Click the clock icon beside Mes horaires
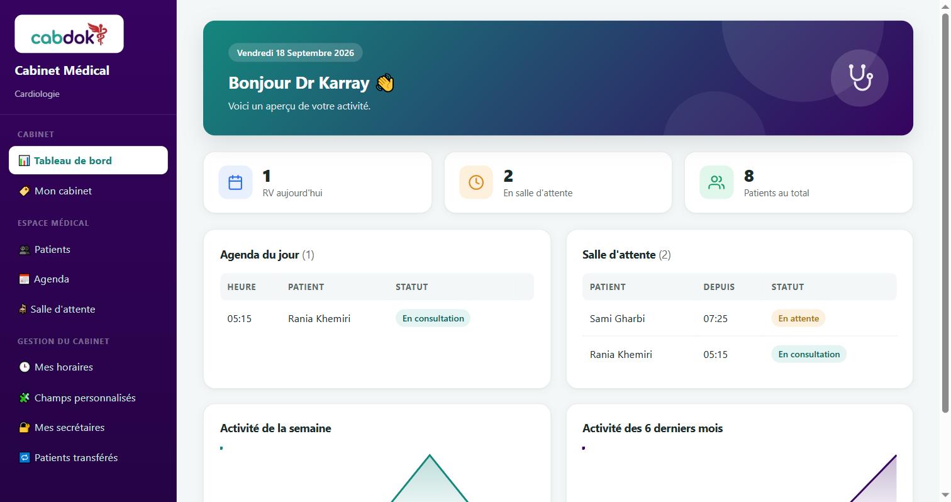The image size is (951, 502). point(24,367)
